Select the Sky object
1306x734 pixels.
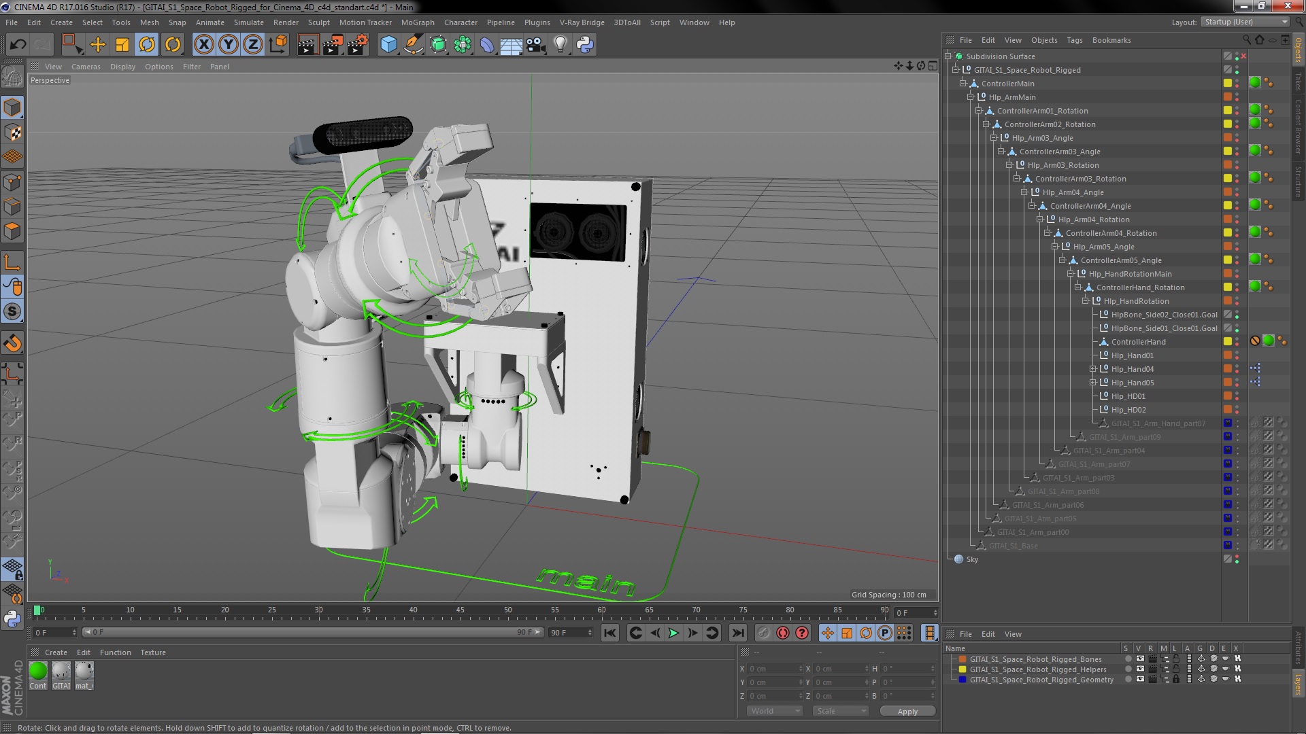[972, 559]
